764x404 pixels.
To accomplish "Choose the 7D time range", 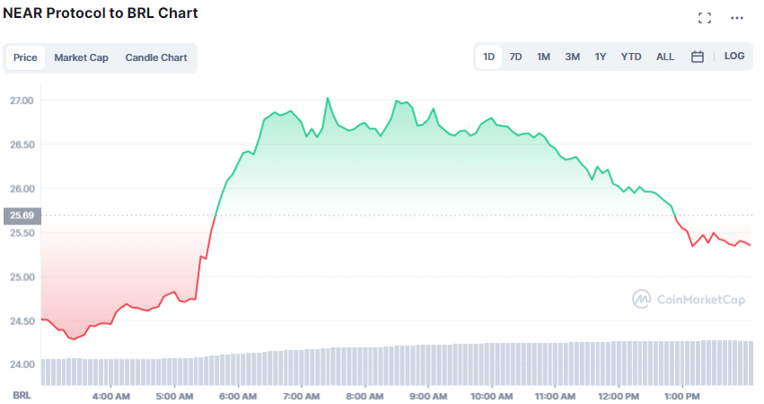I will tap(515, 57).
